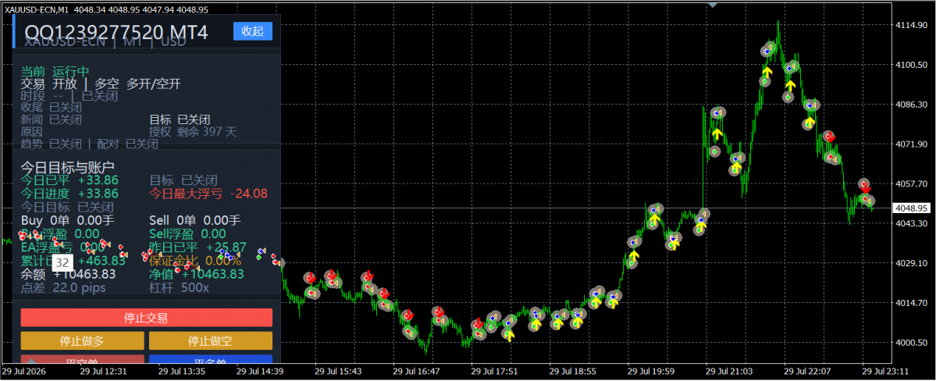Click the 29 Jul 21:03 time label
936x381 pixels.
point(730,371)
